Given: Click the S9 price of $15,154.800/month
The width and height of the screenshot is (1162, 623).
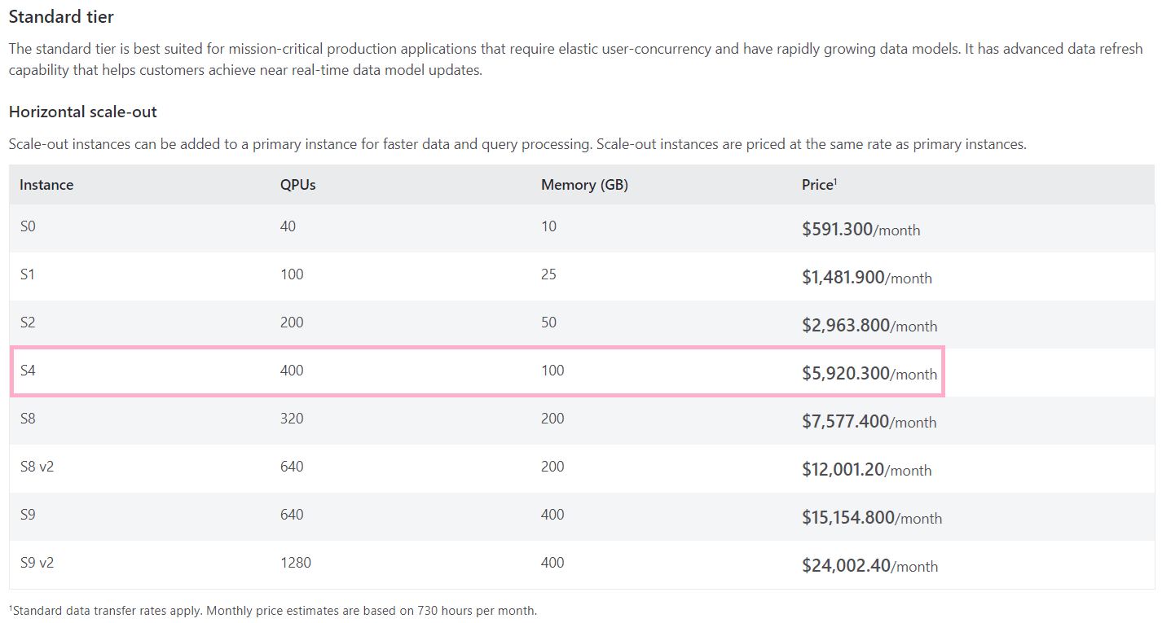Looking at the screenshot, I should point(871,518).
